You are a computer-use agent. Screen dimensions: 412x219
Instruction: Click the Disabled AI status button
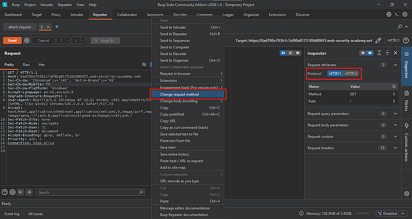(387, 214)
